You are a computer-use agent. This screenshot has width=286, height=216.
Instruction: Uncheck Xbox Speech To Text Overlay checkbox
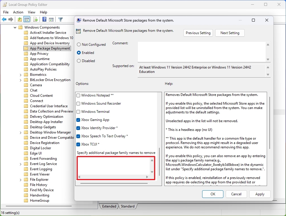[78, 136]
